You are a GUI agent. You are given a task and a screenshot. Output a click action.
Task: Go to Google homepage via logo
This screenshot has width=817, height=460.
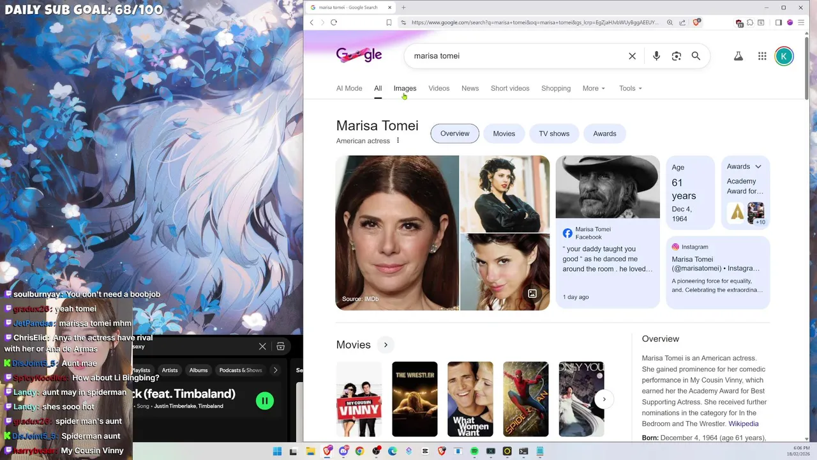pyautogui.click(x=359, y=55)
